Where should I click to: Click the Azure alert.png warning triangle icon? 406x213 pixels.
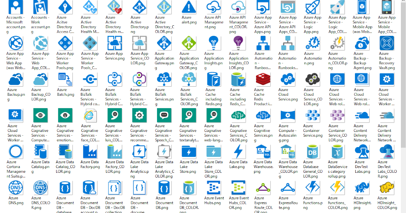[189, 7]
